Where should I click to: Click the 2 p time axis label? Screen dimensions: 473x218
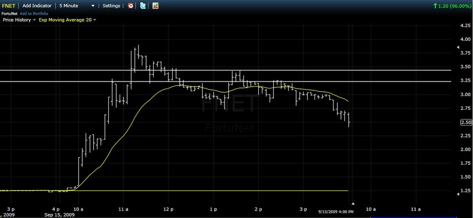pyautogui.click(x=258, y=209)
